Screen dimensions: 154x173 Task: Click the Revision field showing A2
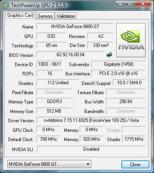(x=100, y=36)
